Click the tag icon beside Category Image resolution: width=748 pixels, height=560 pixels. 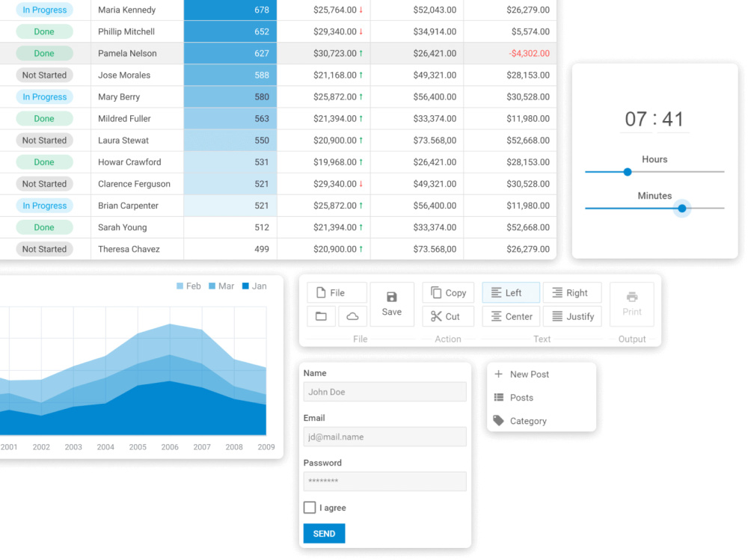point(498,420)
